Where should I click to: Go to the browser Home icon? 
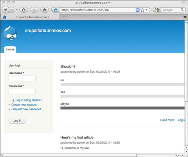tap(45, 10)
